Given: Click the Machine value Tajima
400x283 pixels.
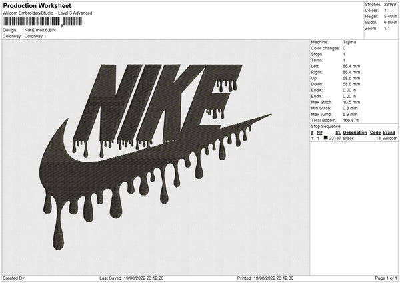Looking at the screenshot, I should pos(349,42).
